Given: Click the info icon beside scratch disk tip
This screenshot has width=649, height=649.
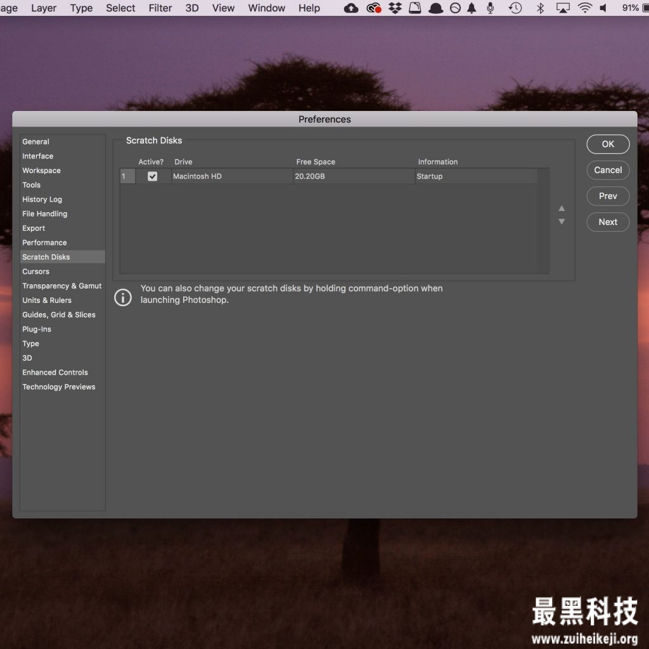Looking at the screenshot, I should point(123,297).
